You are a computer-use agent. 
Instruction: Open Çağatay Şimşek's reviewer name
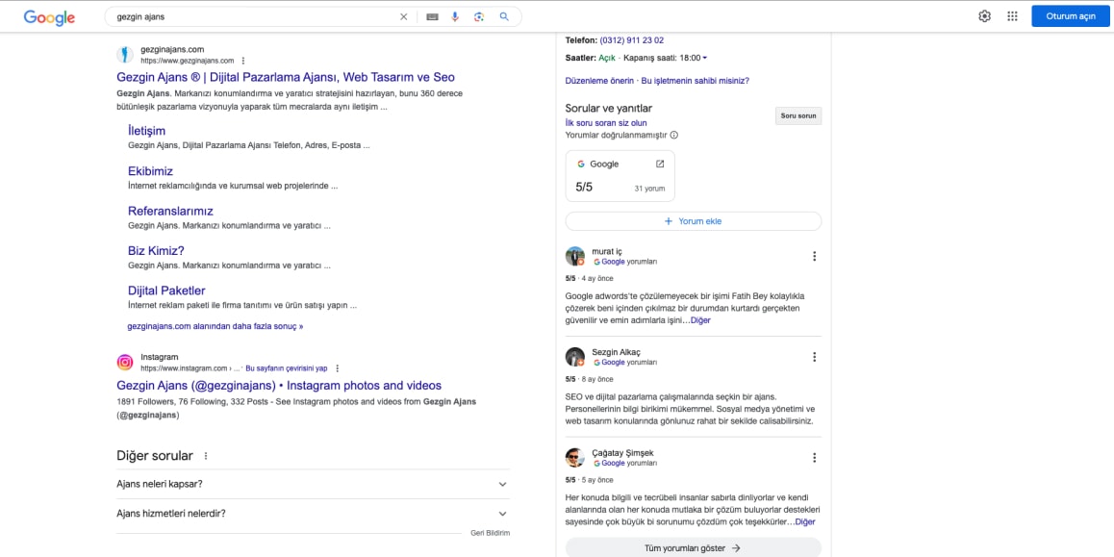point(622,453)
